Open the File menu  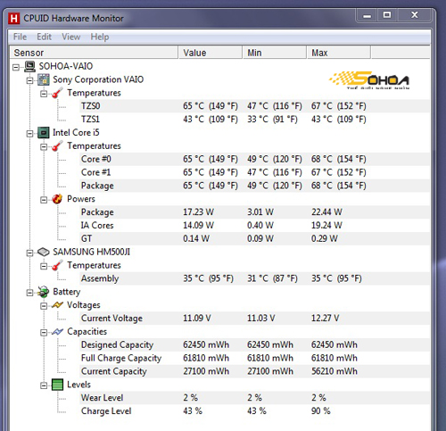click(x=20, y=37)
